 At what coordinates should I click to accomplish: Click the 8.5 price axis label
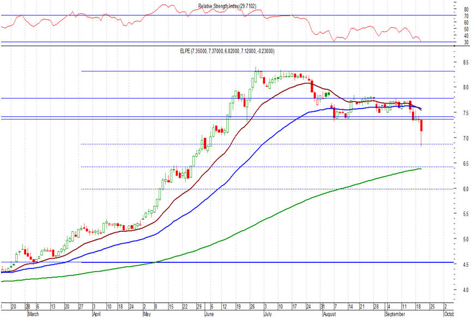click(466, 63)
